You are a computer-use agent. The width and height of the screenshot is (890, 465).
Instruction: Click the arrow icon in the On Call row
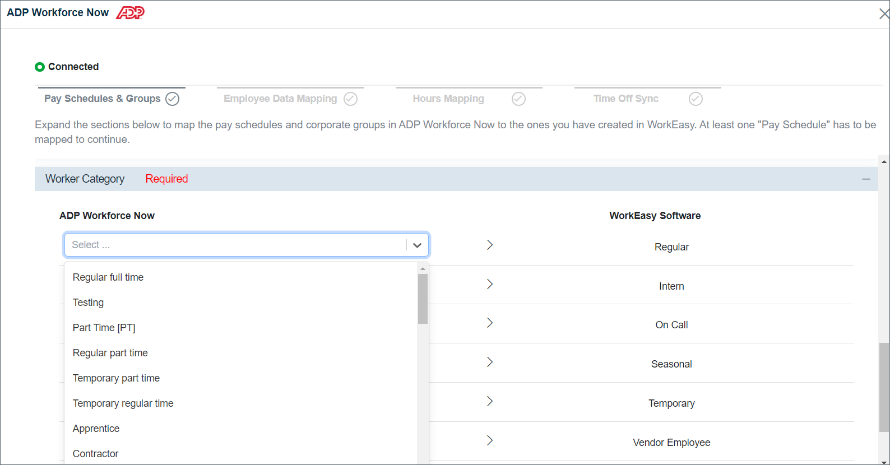coord(490,323)
